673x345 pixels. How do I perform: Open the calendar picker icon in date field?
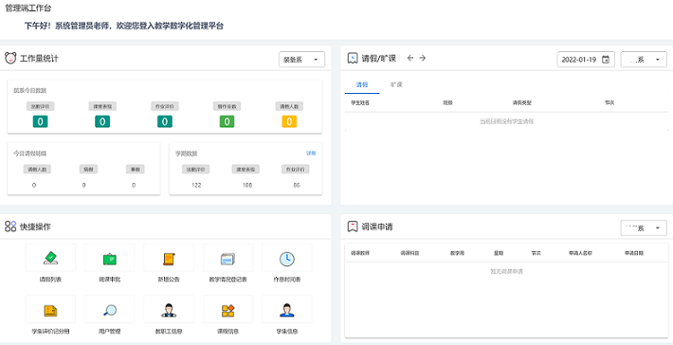click(x=606, y=60)
